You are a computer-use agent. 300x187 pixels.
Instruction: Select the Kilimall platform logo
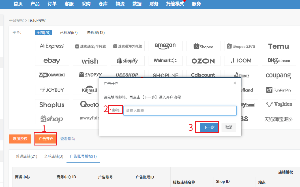point(86,90)
